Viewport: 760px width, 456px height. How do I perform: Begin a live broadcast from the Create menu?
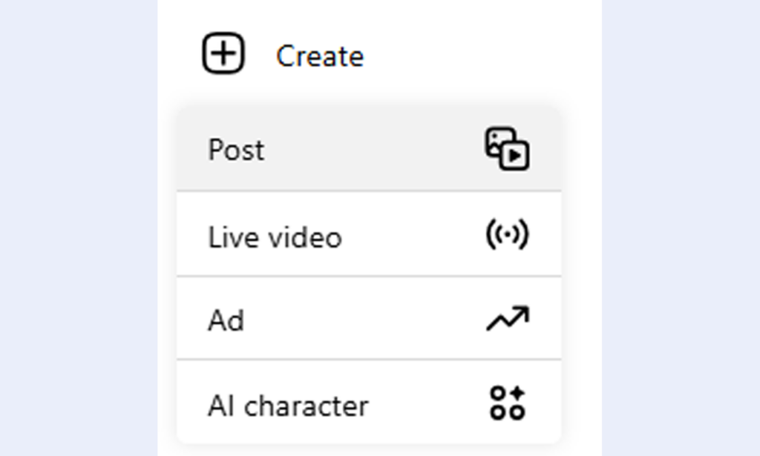click(x=369, y=236)
